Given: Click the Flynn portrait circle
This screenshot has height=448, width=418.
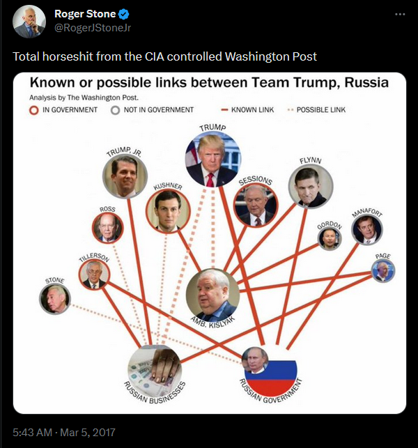Looking at the screenshot, I should coord(311,186).
